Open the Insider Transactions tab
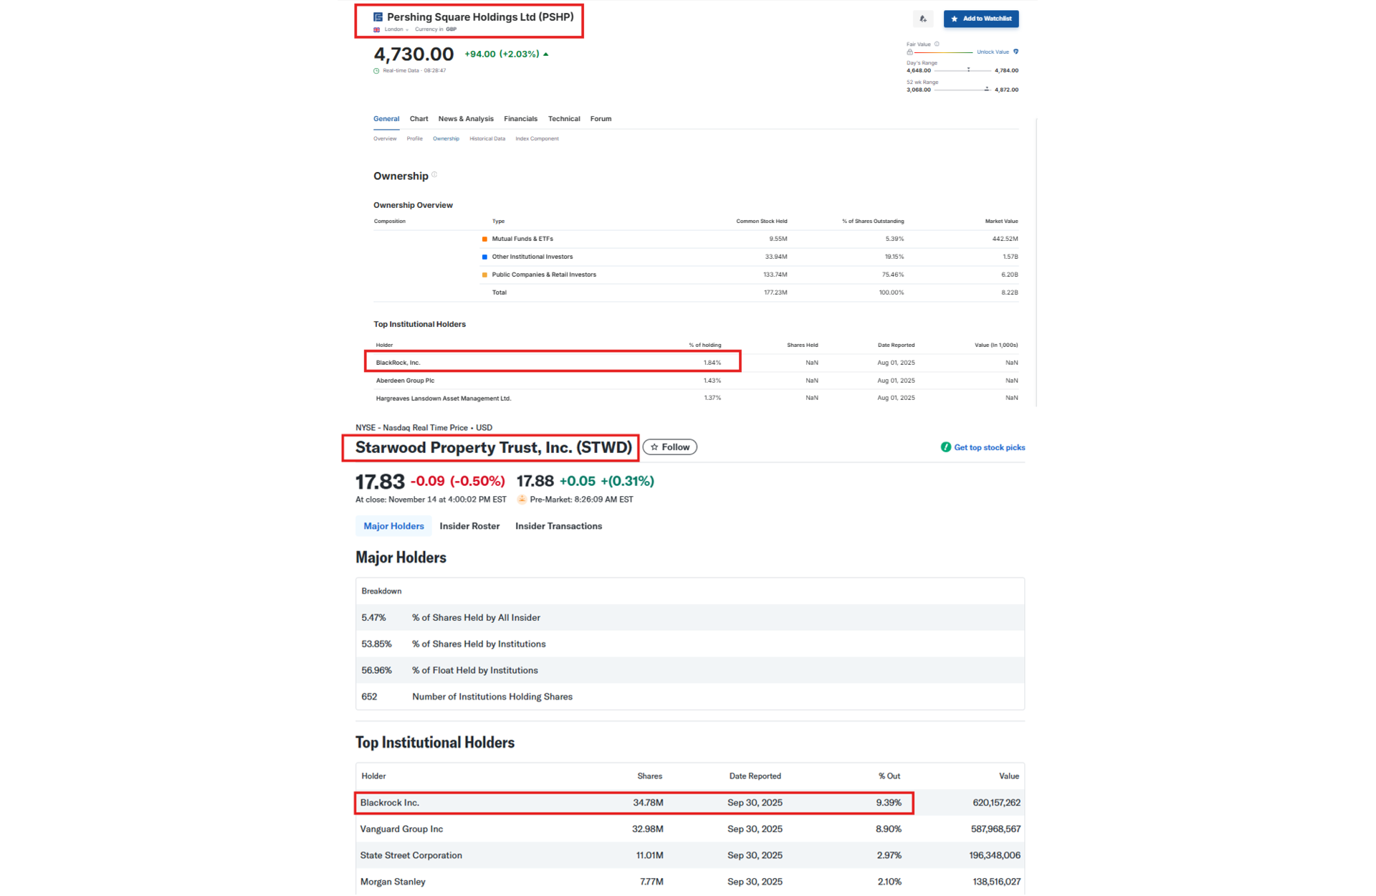Viewport: 1376px width, 896px height. [x=558, y=526]
